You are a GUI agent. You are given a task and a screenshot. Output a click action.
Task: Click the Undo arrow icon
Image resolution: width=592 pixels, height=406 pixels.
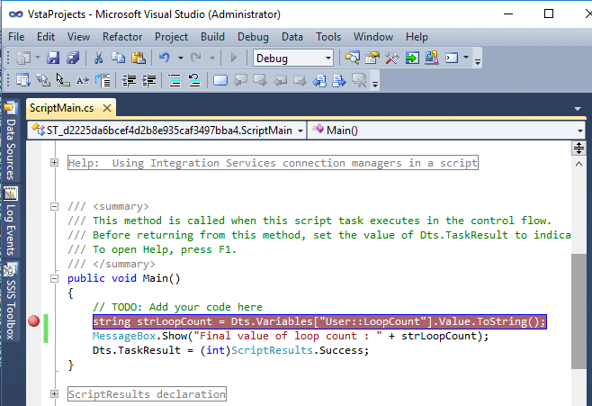[166, 59]
